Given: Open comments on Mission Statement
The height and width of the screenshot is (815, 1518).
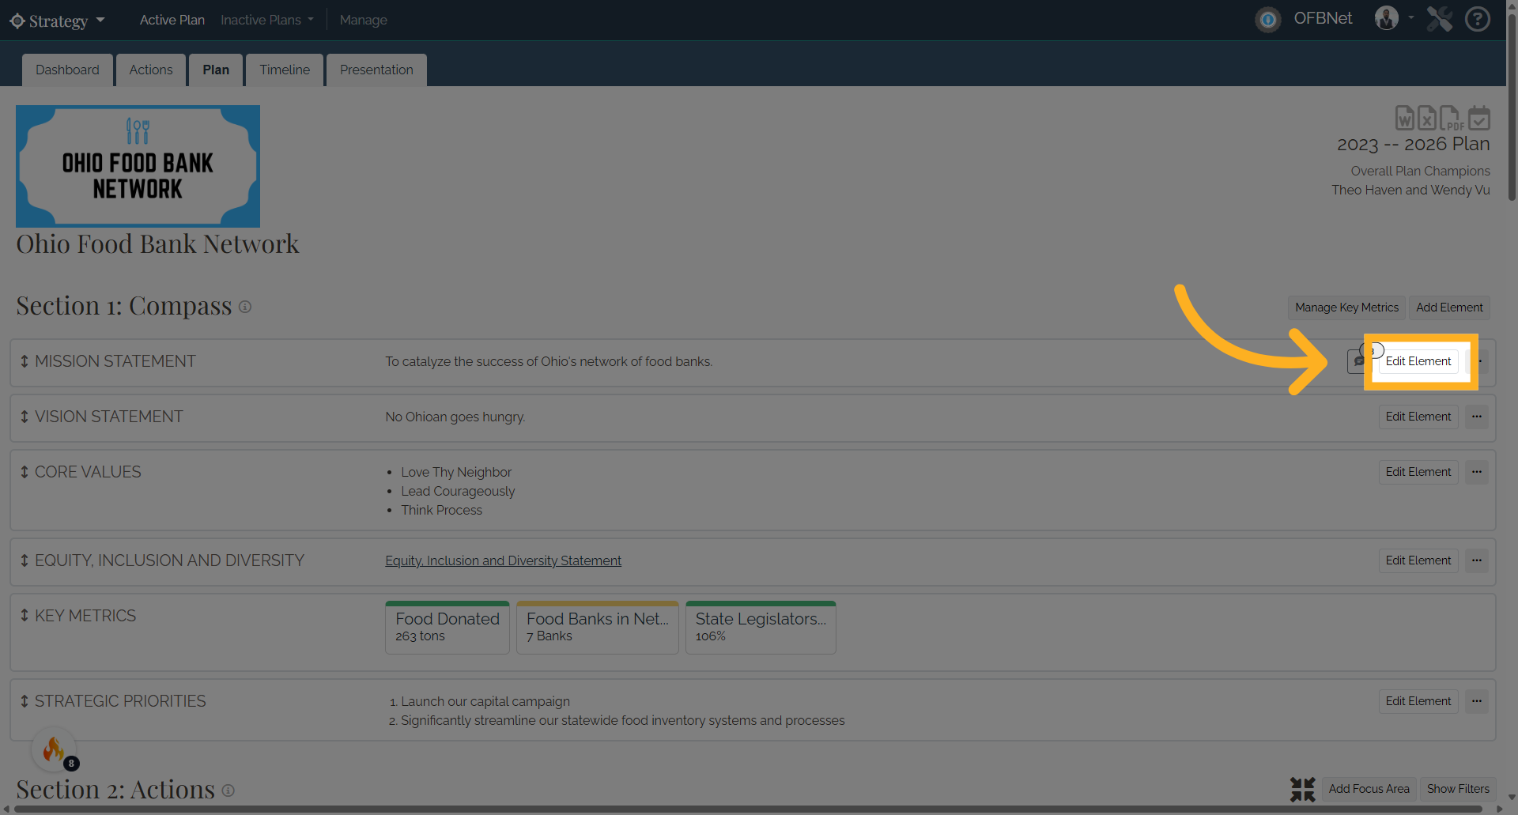Looking at the screenshot, I should click(x=1358, y=361).
